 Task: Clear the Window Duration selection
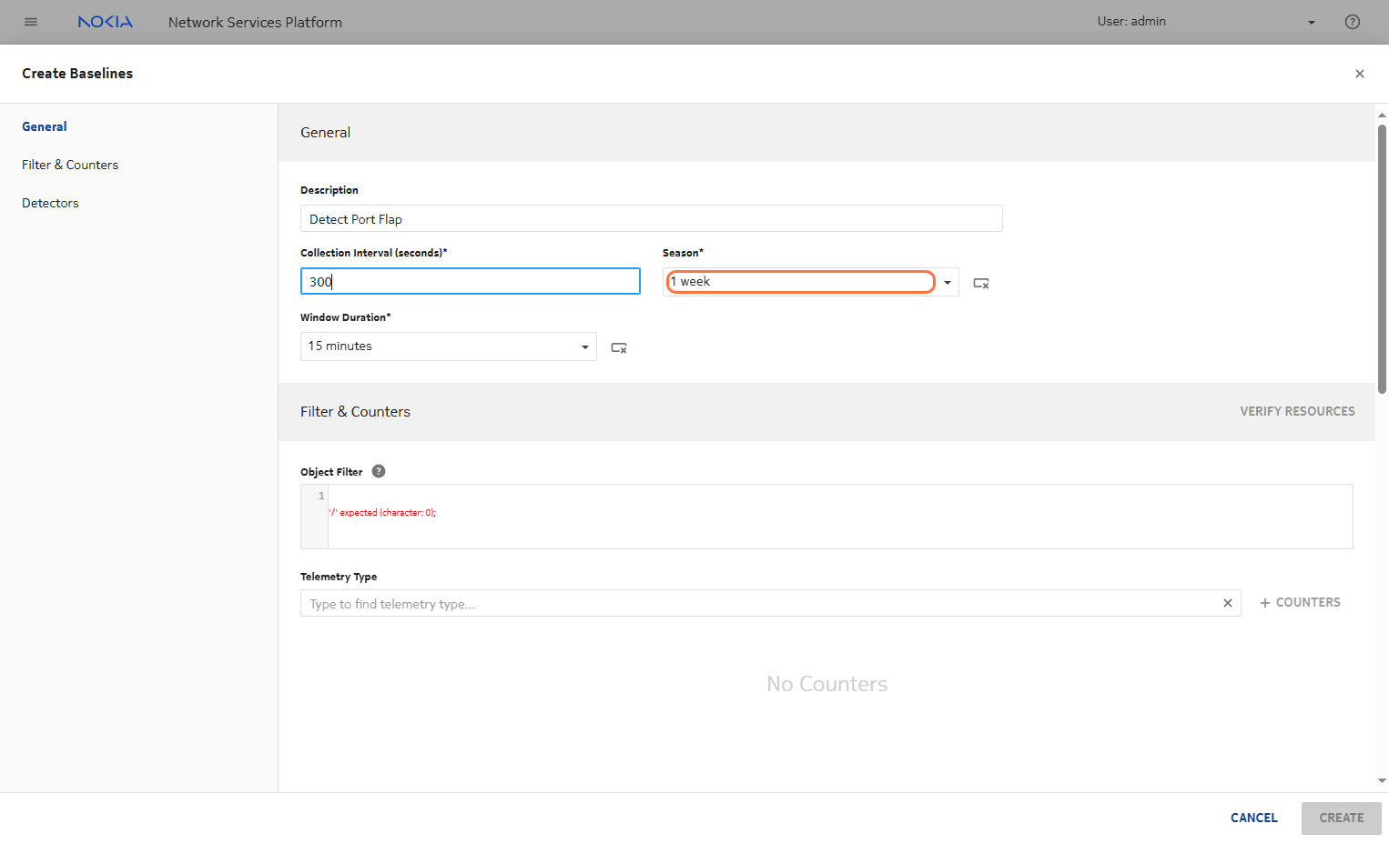click(x=619, y=347)
